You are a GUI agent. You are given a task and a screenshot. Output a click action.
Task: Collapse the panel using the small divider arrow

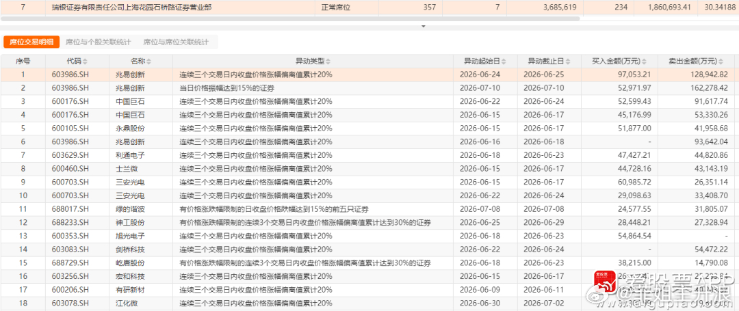point(423,27)
